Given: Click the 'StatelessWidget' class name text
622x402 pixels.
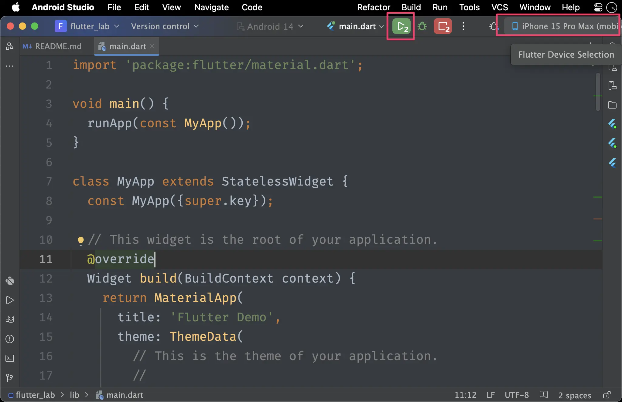Looking at the screenshot, I should [277, 181].
